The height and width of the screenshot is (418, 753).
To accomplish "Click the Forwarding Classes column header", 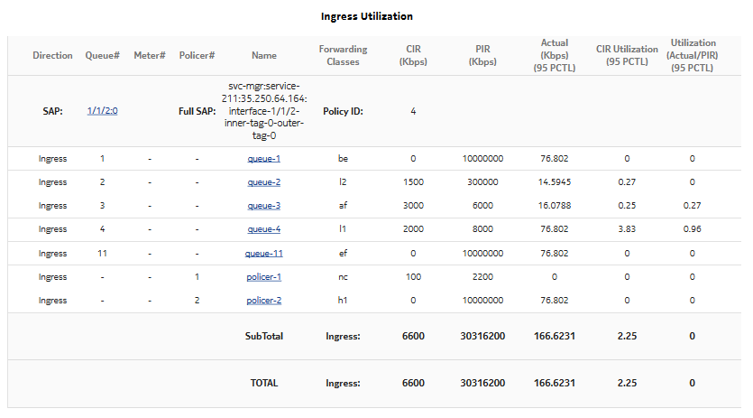I will click(343, 56).
